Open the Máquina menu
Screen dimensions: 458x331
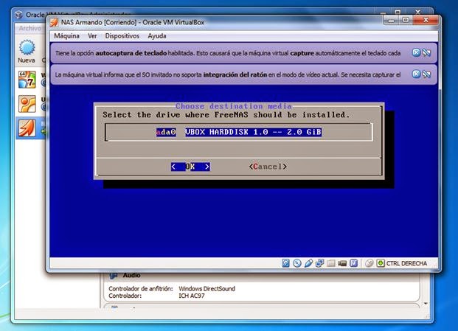66,36
